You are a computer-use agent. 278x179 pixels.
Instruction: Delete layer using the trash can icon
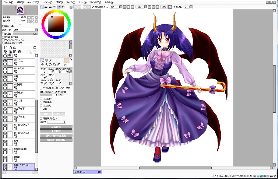(19, 52)
